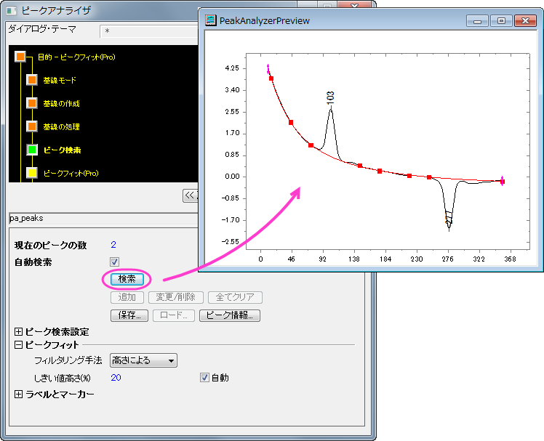
Task: Click the magenta end marker at right
Action: (502, 181)
